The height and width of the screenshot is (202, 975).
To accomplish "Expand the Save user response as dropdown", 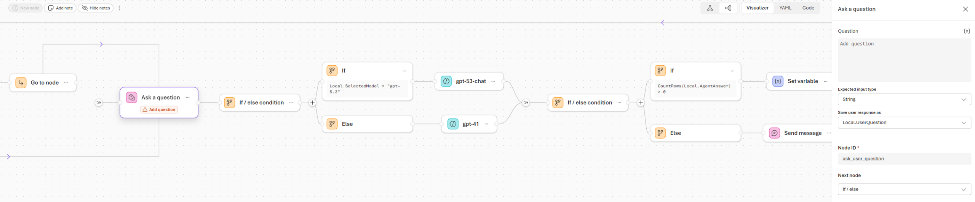I will click(x=904, y=123).
